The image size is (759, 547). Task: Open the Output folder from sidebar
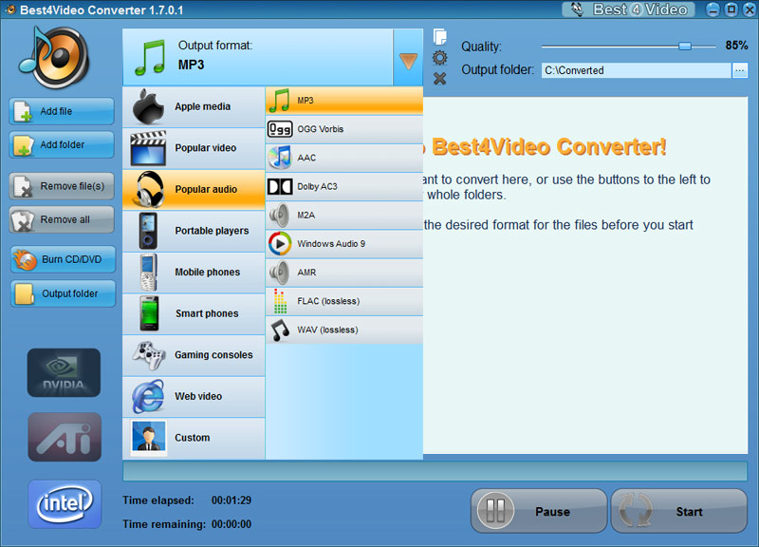(x=63, y=293)
